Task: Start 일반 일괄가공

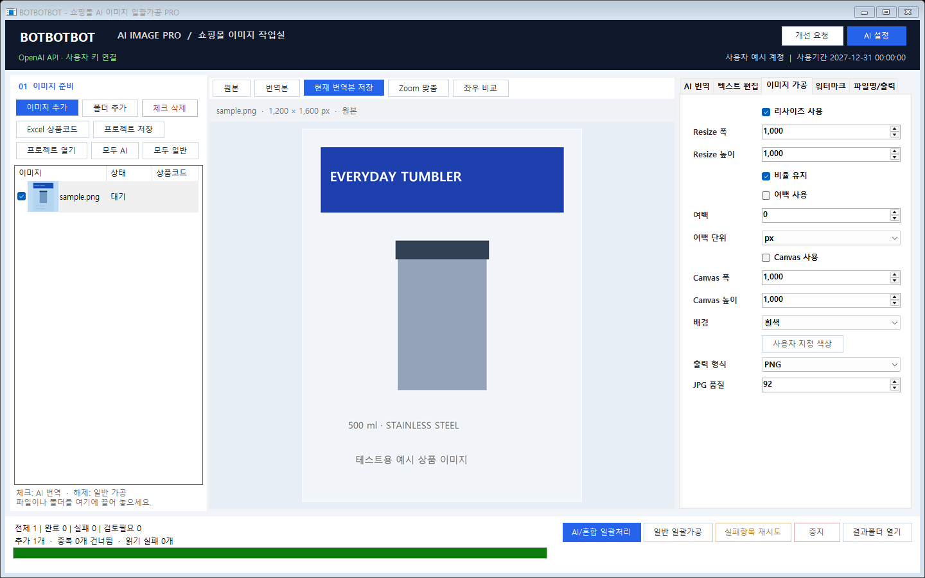Action: (x=678, y=532)
